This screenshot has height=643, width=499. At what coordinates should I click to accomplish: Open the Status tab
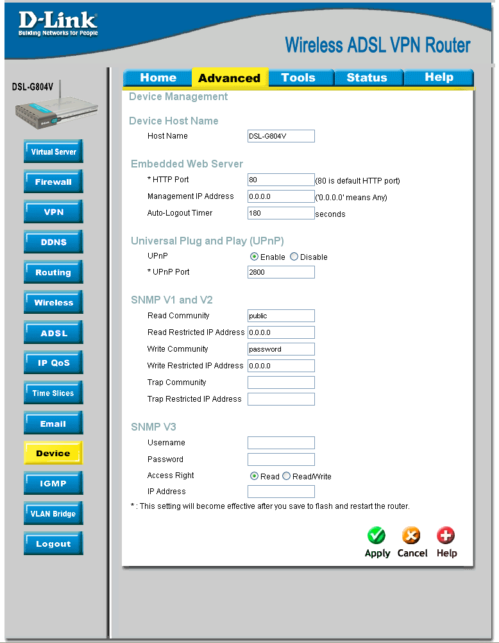tap(369, 78)
